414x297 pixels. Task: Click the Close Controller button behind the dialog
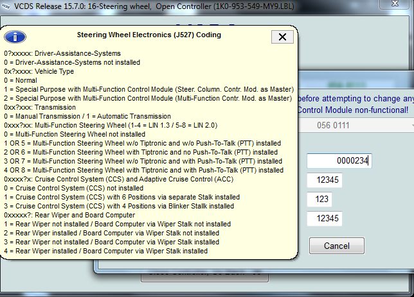coord(204,276)
